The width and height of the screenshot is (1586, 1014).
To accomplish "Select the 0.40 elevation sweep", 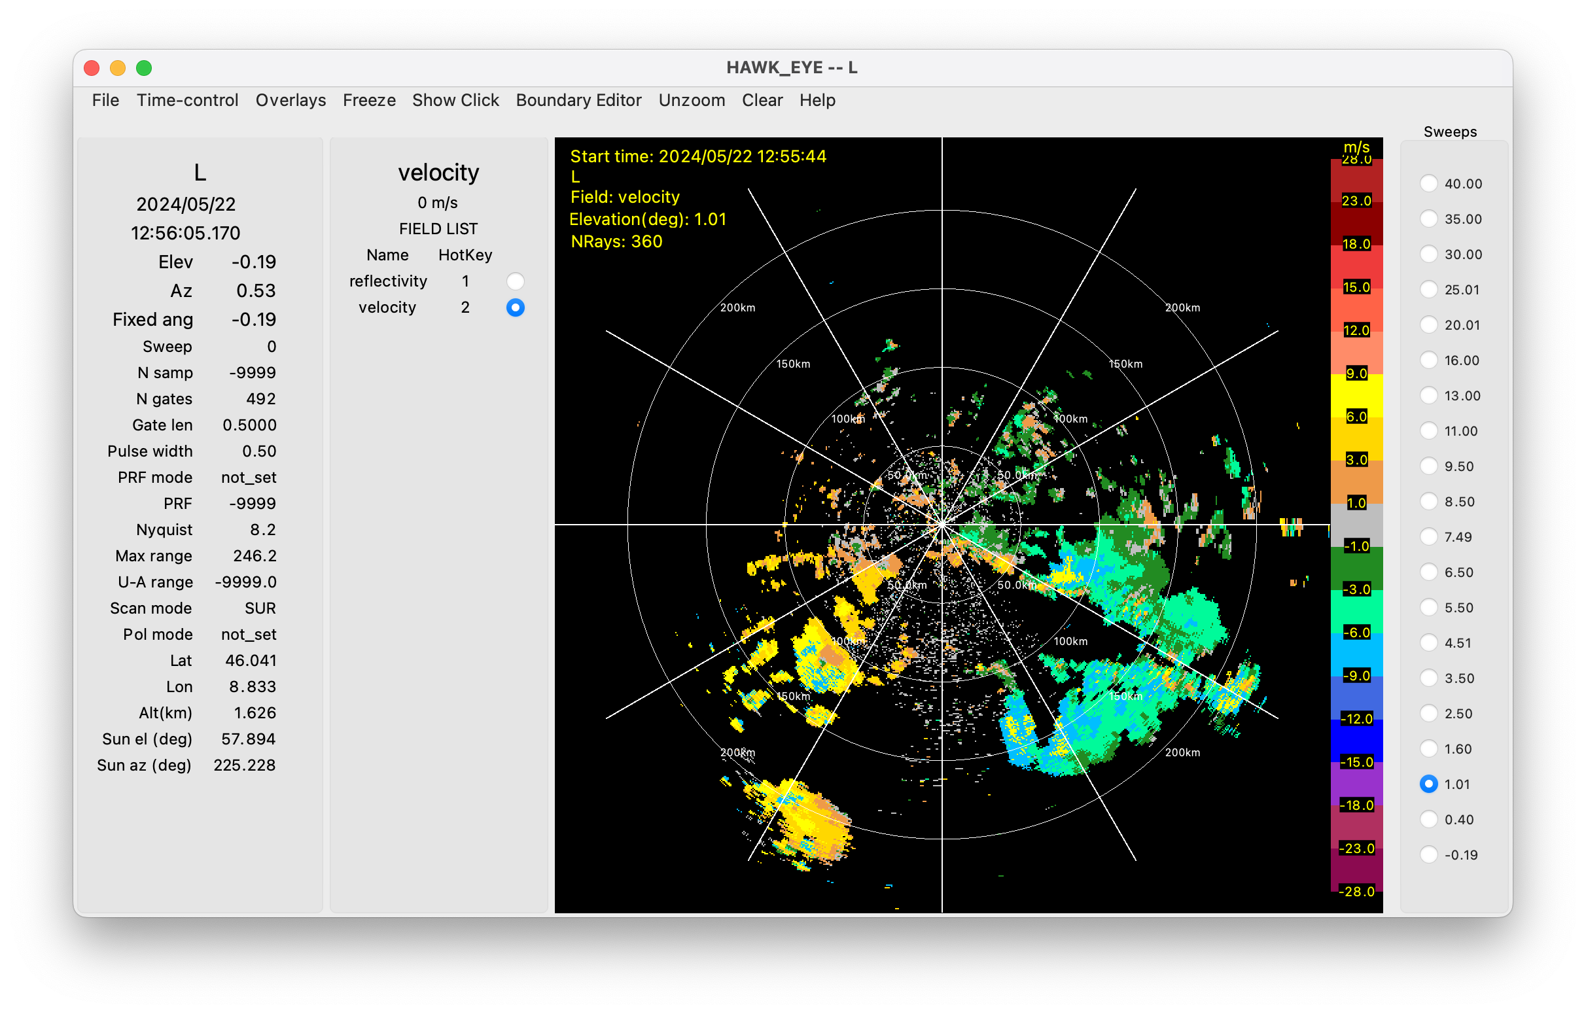I will coord(1428,820).
